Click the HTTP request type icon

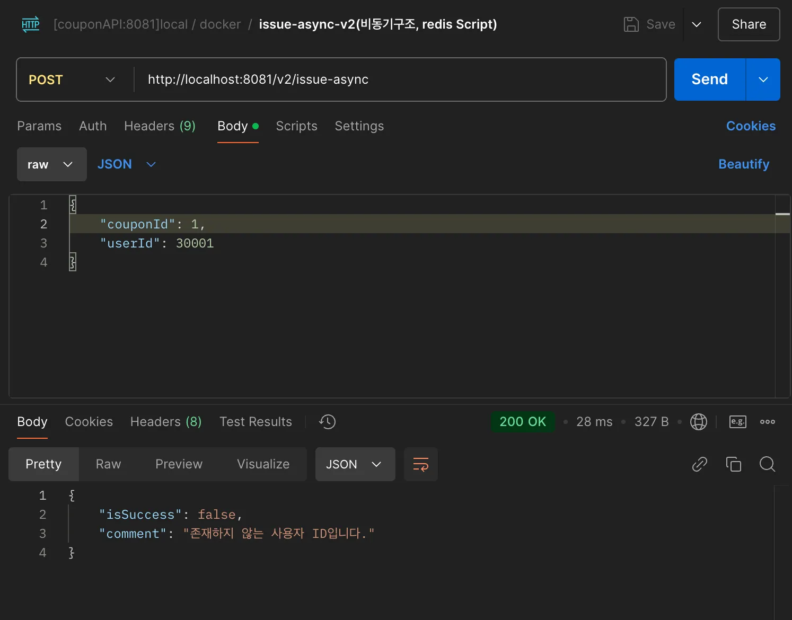[31, 24]
